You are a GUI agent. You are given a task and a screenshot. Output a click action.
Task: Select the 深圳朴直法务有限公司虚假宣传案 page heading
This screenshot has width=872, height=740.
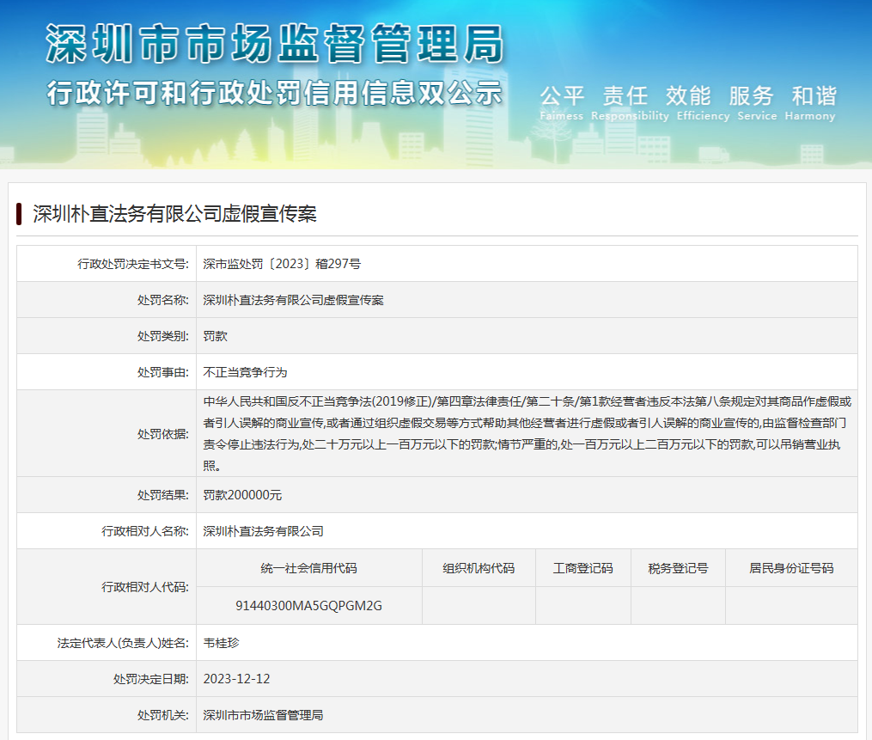(x=174, y=214)
